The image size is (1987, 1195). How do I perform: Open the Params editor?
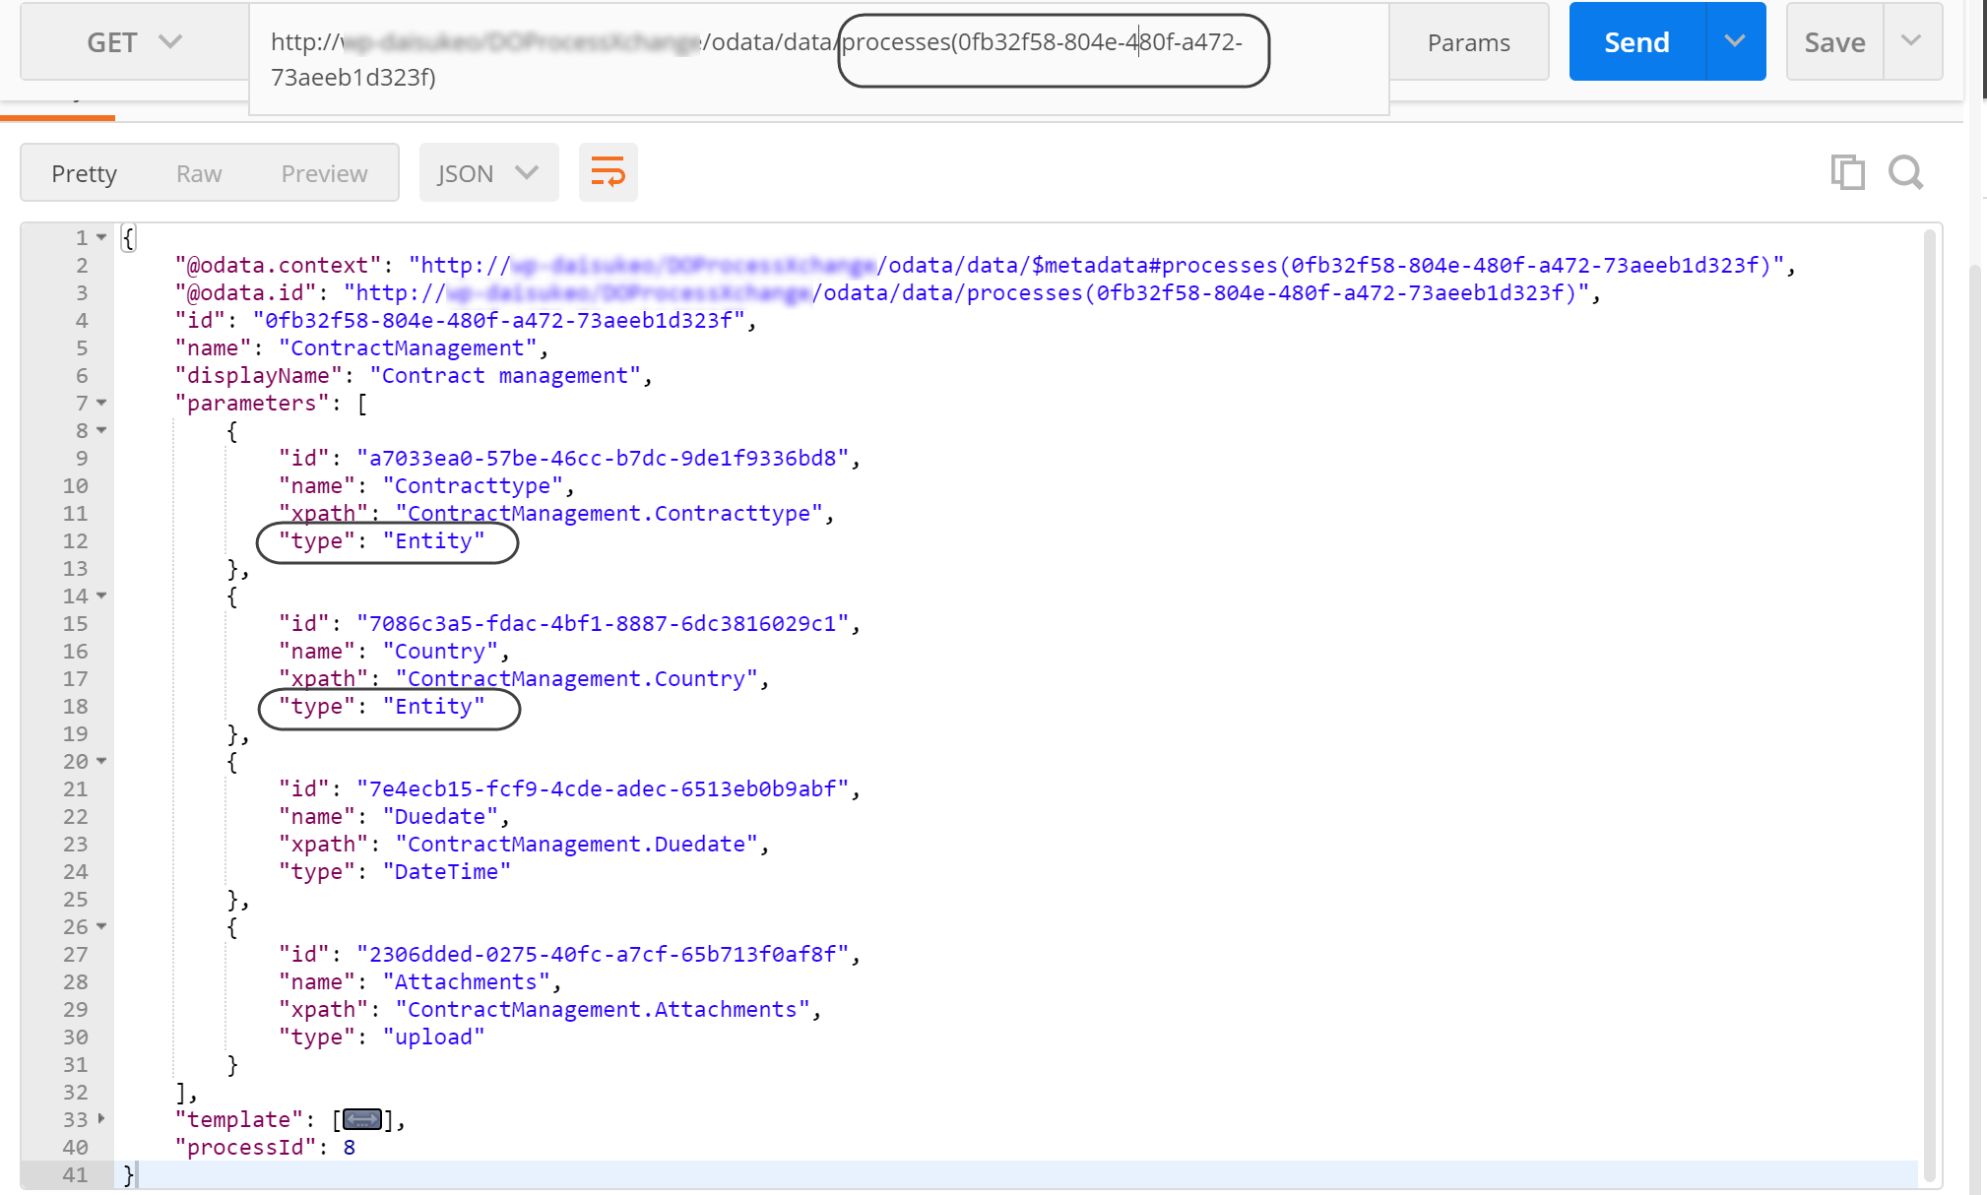pos(1468,42)
